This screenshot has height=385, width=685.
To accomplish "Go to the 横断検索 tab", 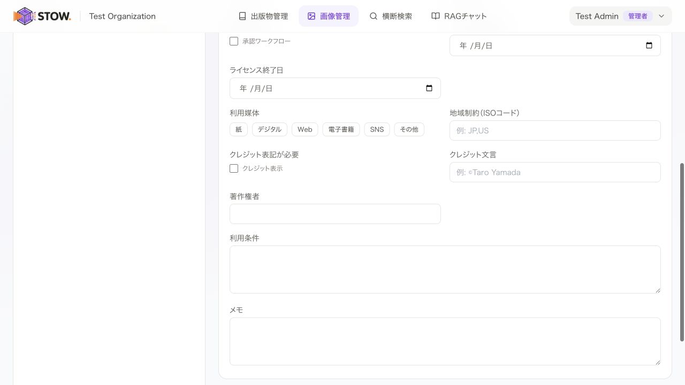I will point(391,16).
